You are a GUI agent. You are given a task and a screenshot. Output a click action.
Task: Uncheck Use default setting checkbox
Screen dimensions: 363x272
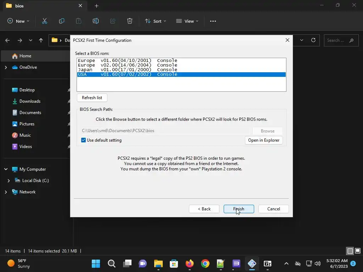(x=83, y=140)
